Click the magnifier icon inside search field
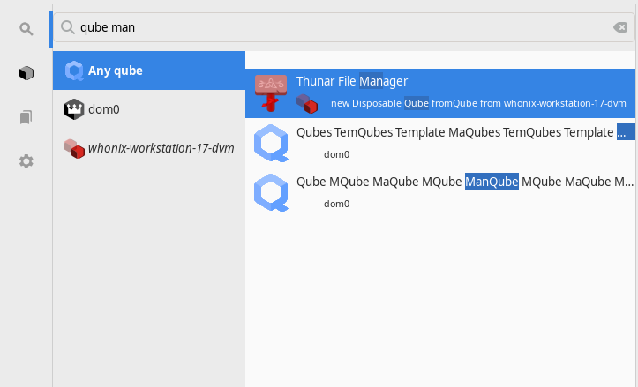This screenshot has width=638, height=387. tap(68, 27)
